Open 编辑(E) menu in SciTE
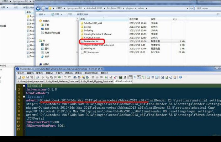 (30, 73)
